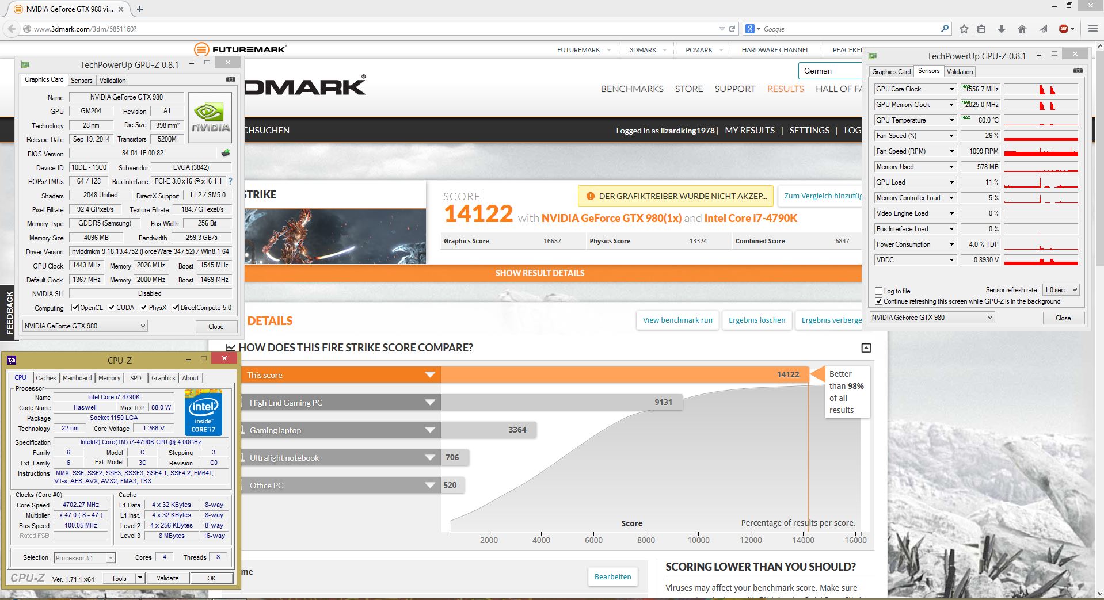Toggle the CUDA checkbox in GPU-Z
The image size is (1104, 600).
coord(111,308)
